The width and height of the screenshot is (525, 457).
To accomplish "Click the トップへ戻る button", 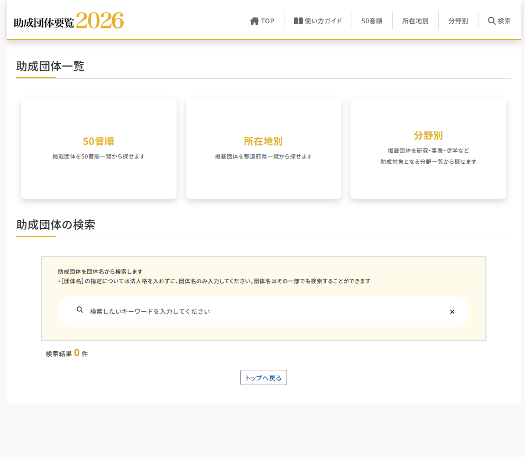I will pyautogui.click(x=263, y=378).
